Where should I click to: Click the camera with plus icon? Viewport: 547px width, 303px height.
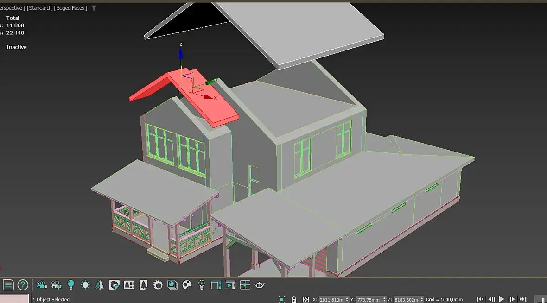56,285
